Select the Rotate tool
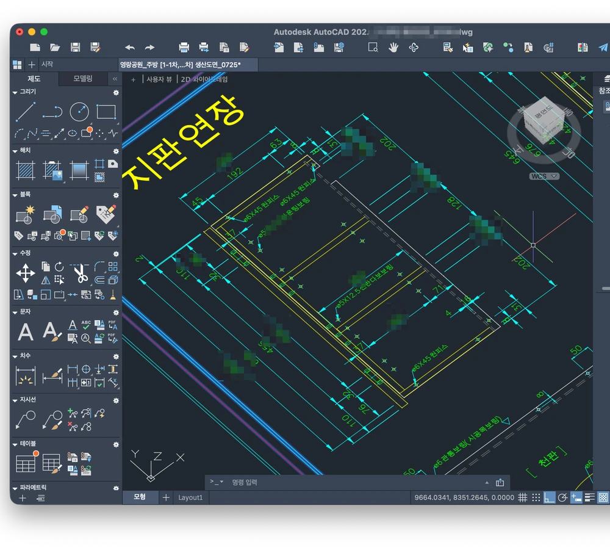The image size is (610, 550). point(59,267)
